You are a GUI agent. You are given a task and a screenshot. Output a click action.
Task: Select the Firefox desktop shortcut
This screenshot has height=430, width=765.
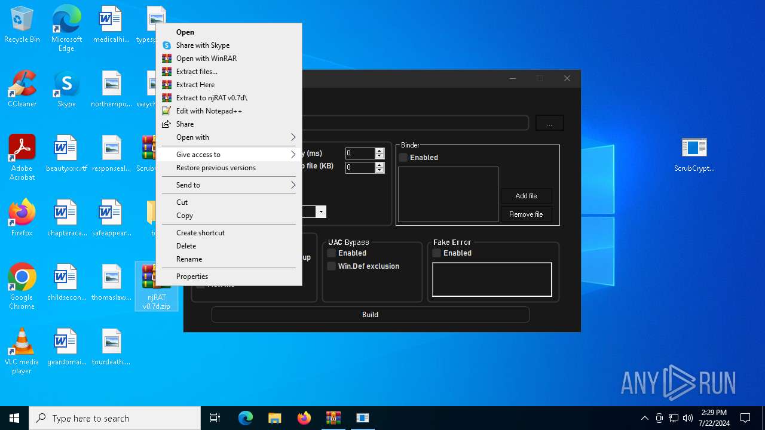click(x=22, y=219)
